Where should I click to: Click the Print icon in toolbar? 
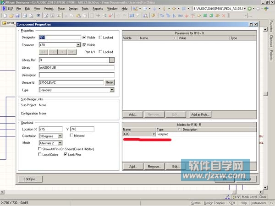(x=25, y=16)
